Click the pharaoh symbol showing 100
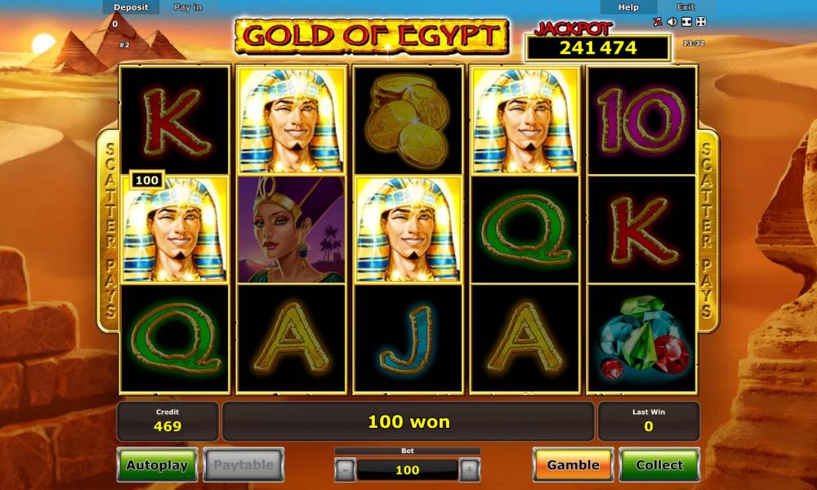 [x=175, y=229]
